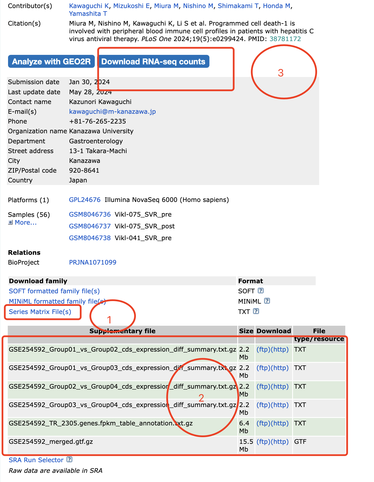Click http link for Group02_vs_Group04 file
Viewport: 374px width, 482px height.
click(x=280, y=386)
